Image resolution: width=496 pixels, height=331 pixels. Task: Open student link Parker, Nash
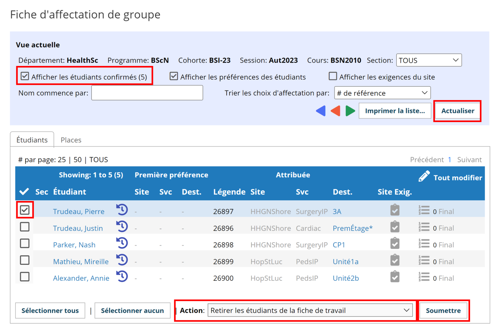point(74,245)
